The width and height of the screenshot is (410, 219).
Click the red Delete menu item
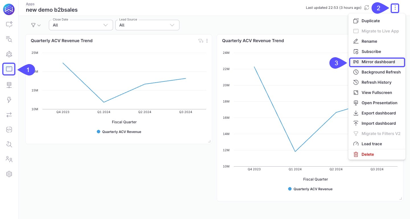[x=377, y=154]
